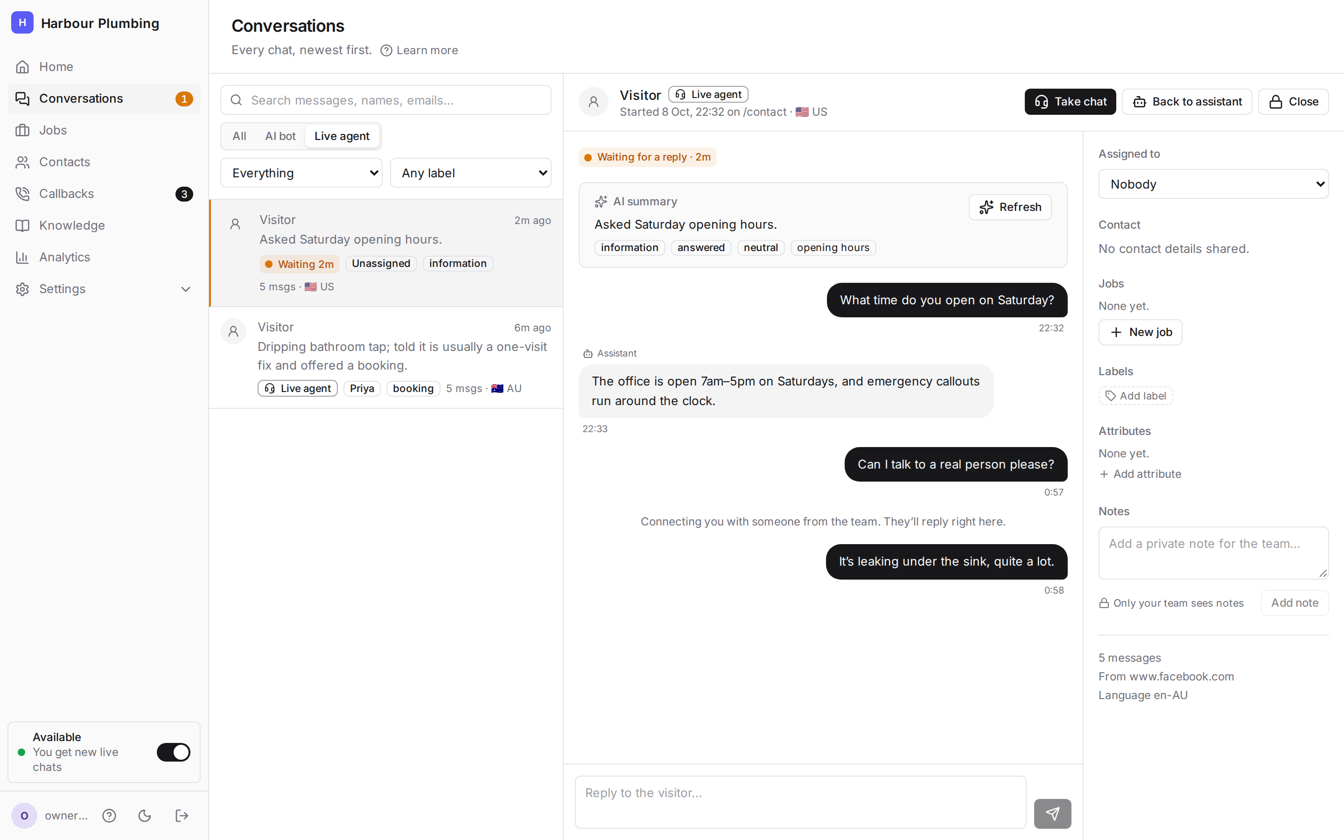This screenshot has height=840, width=1344.
Task: Click the owner avatar circle
Action: 24,815
